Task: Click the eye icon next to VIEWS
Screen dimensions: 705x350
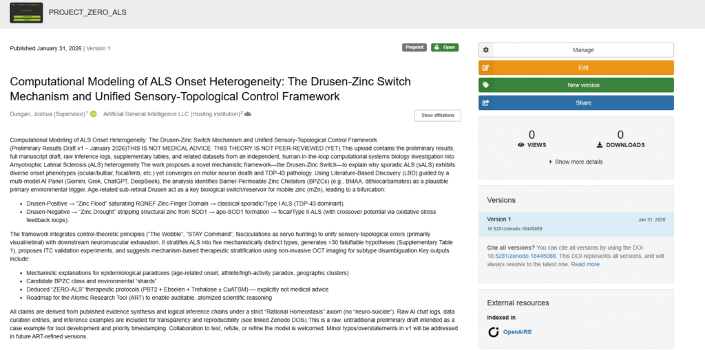Action: pyautogui.click(x=521, y=145)
